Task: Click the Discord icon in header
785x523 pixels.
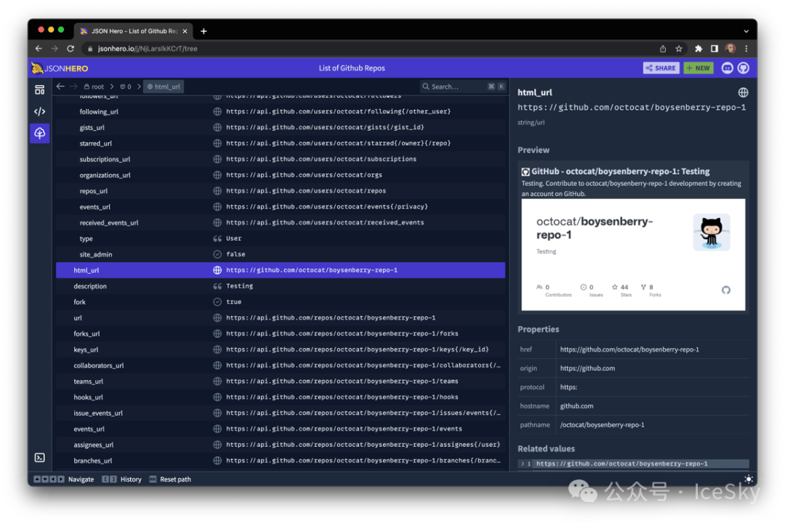Action: pos(728,68)
